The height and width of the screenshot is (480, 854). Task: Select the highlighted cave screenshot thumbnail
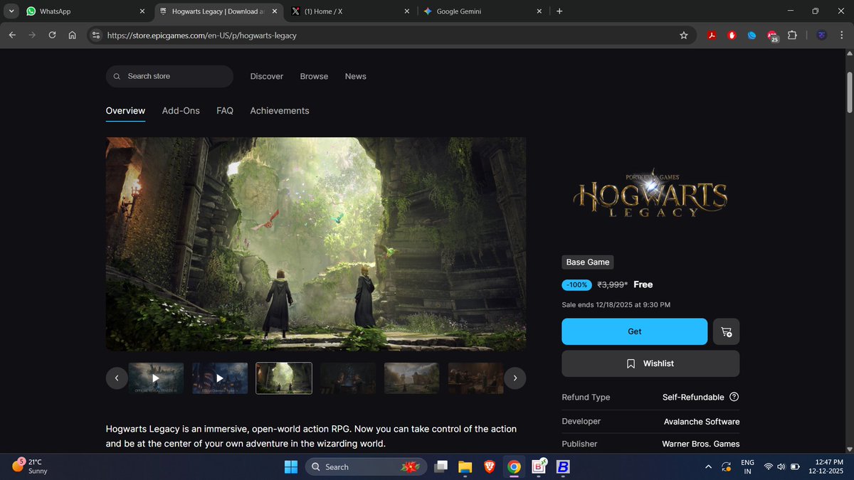pyautogui.click(x=284, y=378)
